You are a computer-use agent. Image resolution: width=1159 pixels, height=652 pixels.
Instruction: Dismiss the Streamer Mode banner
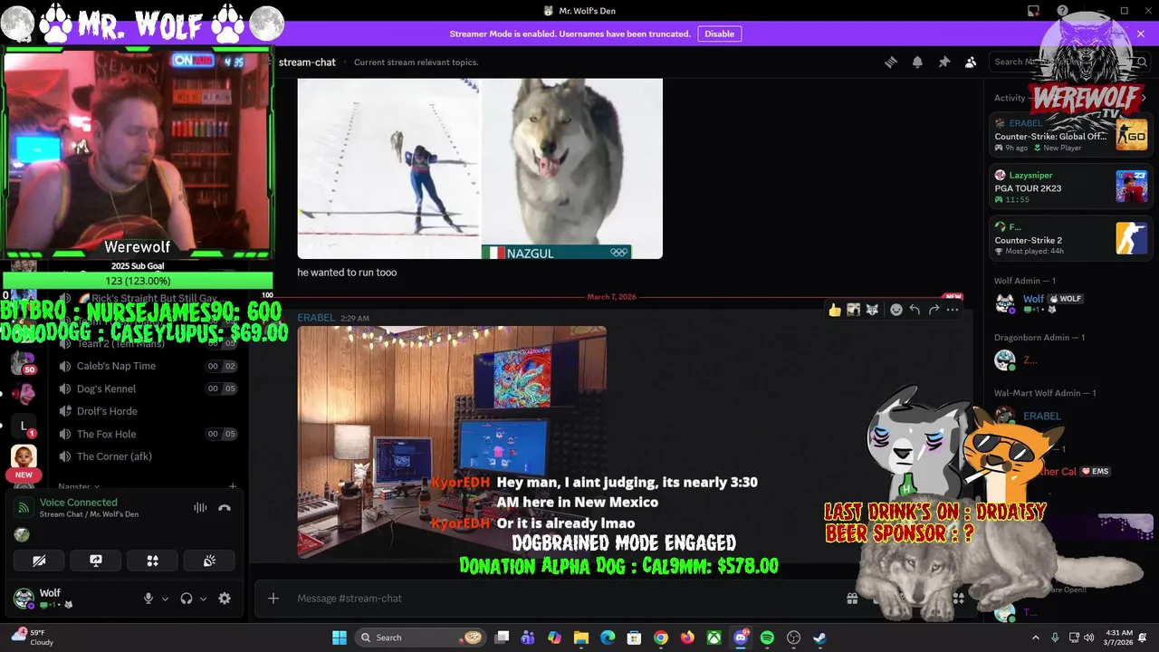[1141, 34]
